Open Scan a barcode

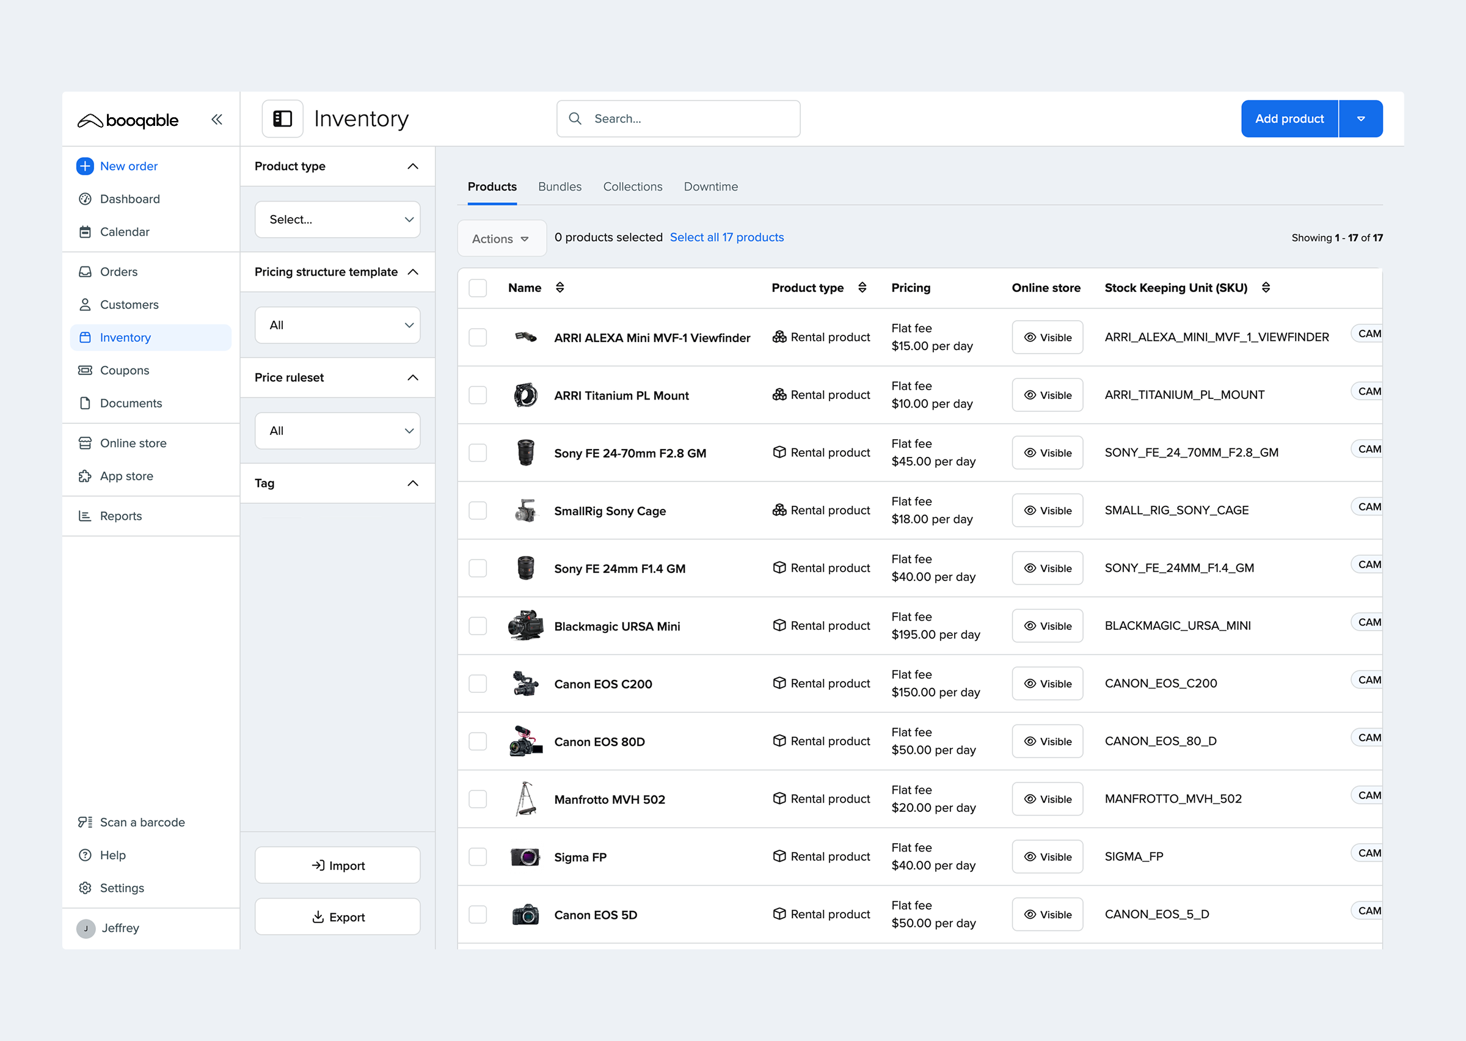142,822
